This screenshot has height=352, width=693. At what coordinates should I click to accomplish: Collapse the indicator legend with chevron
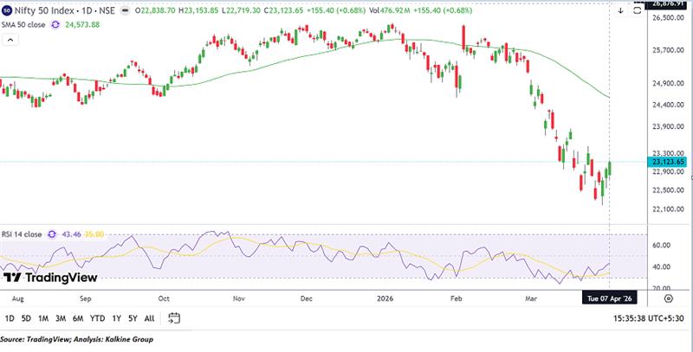[x=8, y=40]
